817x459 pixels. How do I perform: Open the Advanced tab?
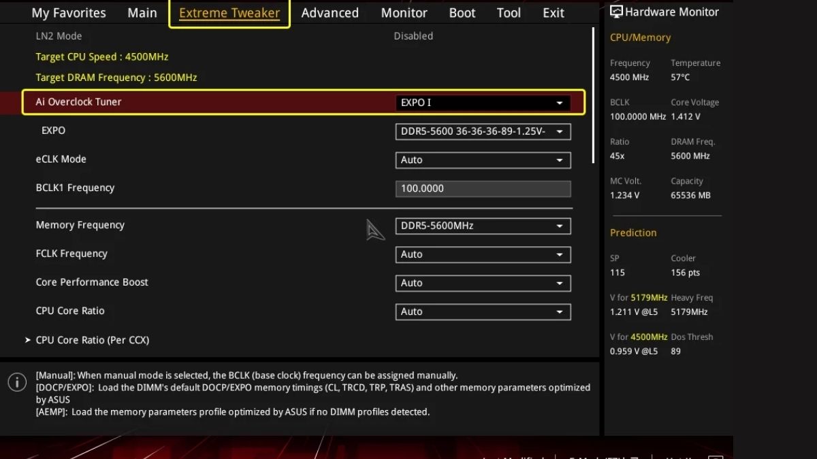(330, 13)
